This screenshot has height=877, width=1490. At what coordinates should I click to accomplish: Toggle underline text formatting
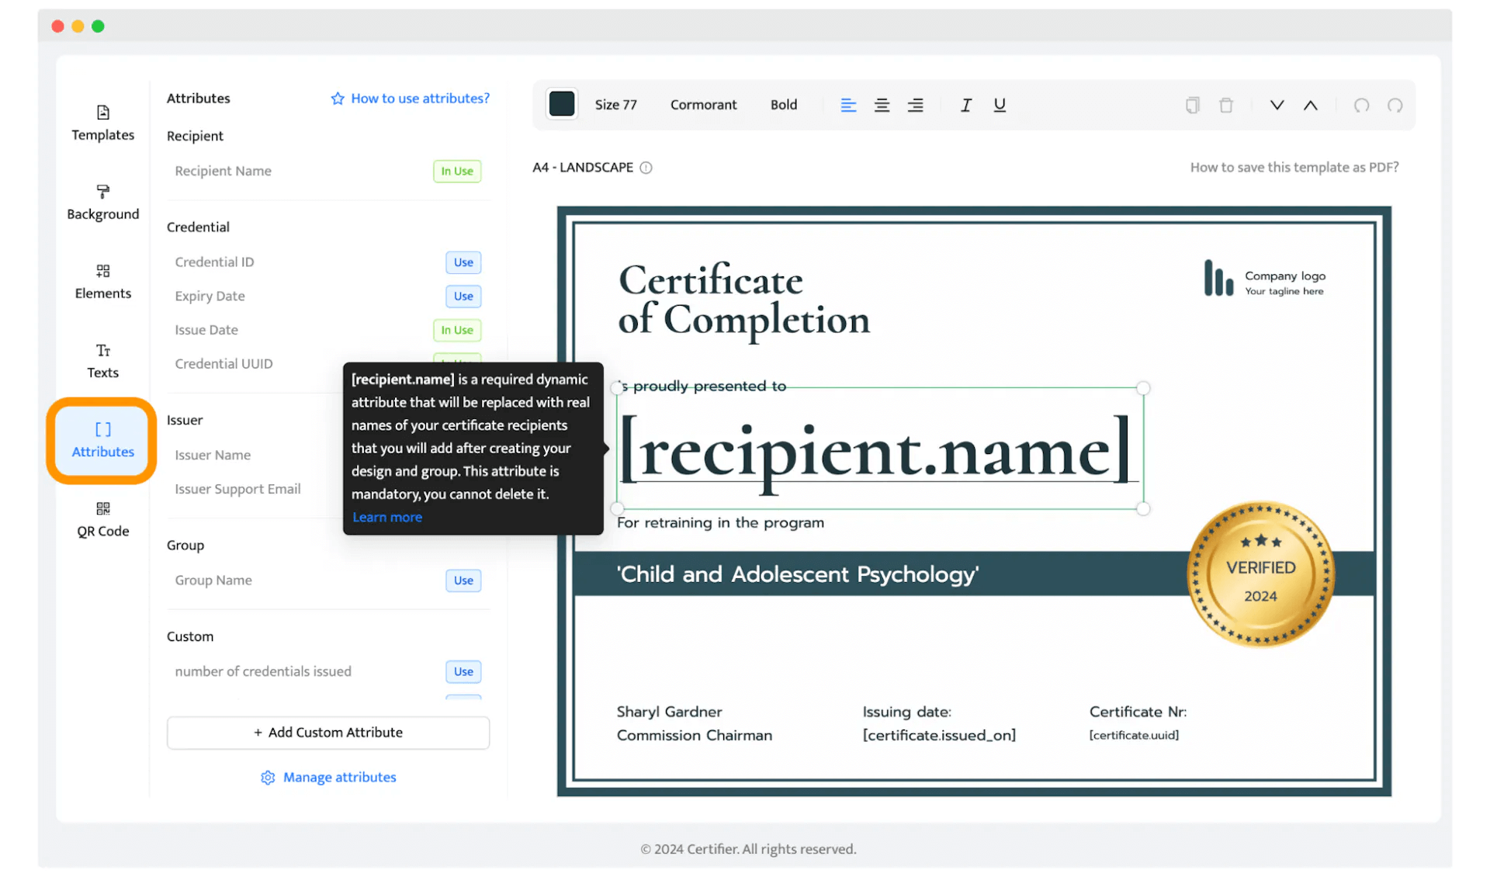click(x=1000, y=105)
